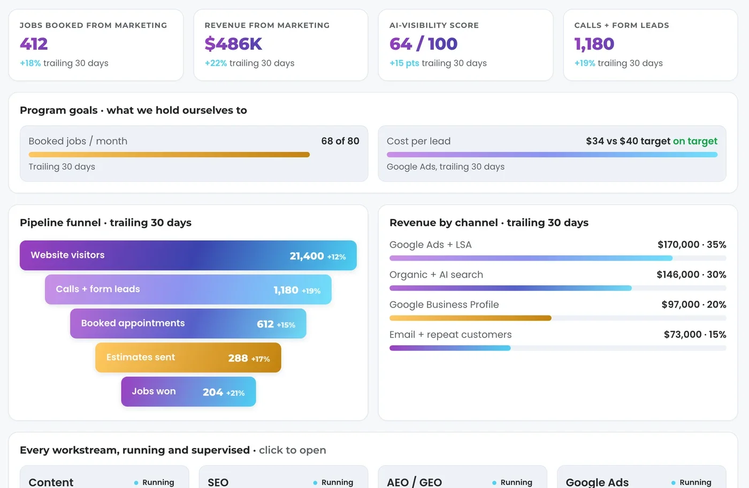The image size is (749, 488).
Task: Click the 1,180 value in the top leads card
Action: 594,44
